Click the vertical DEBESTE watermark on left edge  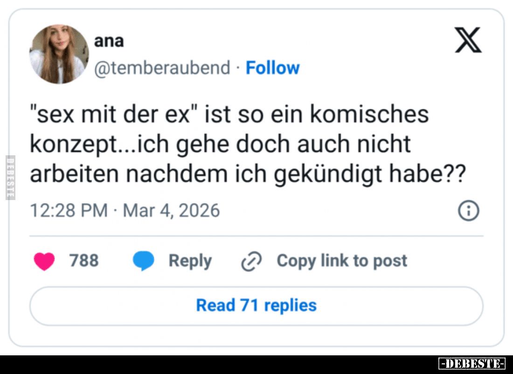coord(10,177)
